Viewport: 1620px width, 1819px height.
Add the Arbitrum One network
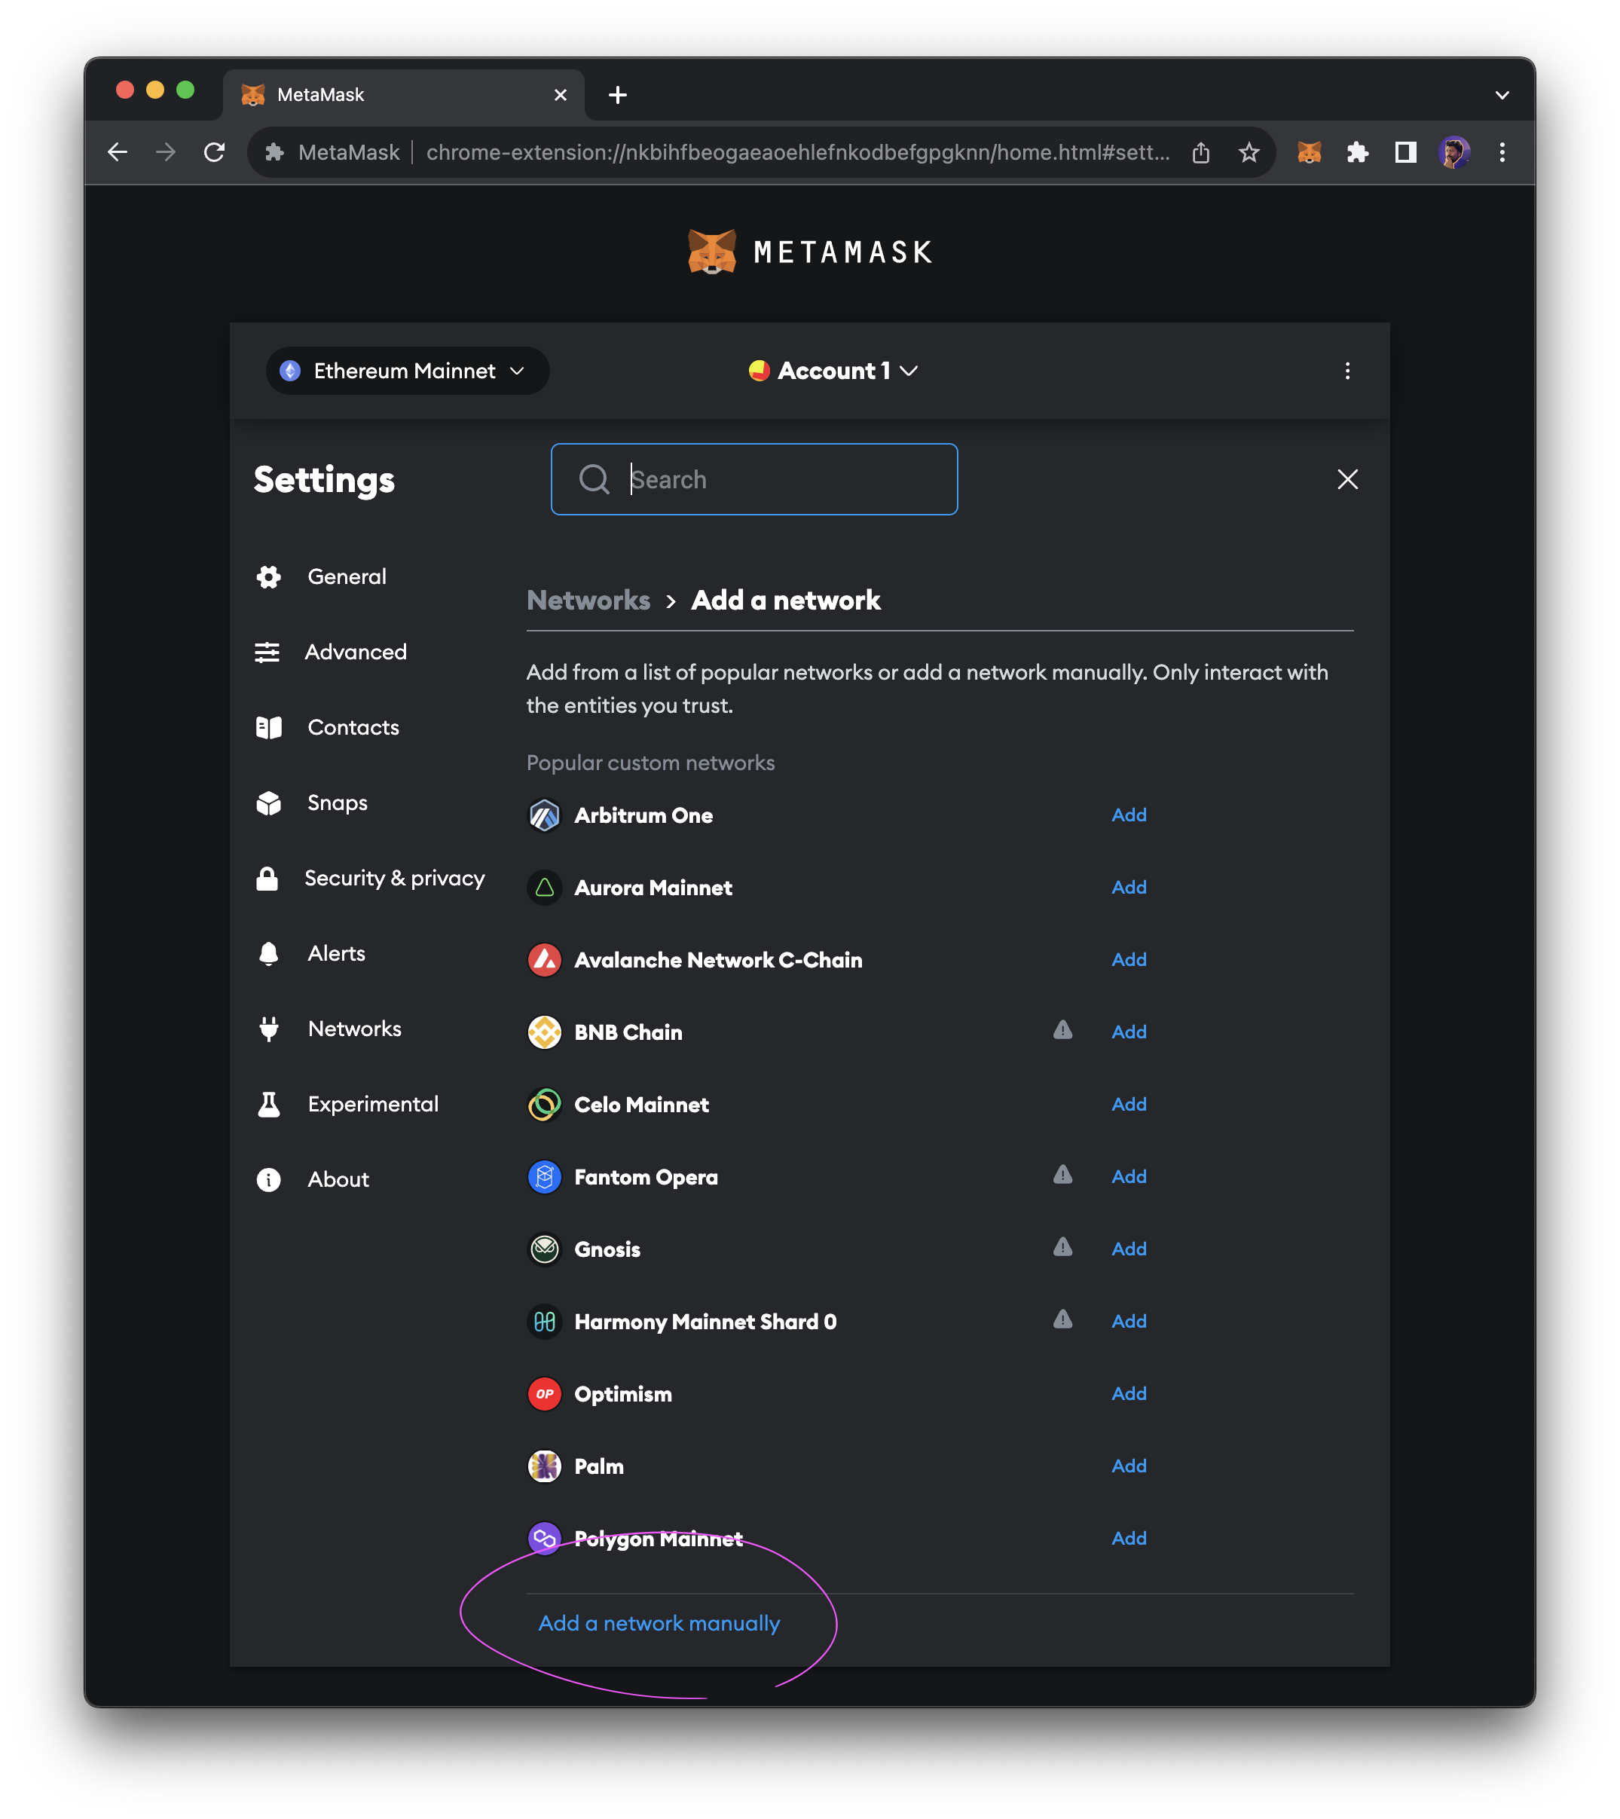coord(1128,815)
